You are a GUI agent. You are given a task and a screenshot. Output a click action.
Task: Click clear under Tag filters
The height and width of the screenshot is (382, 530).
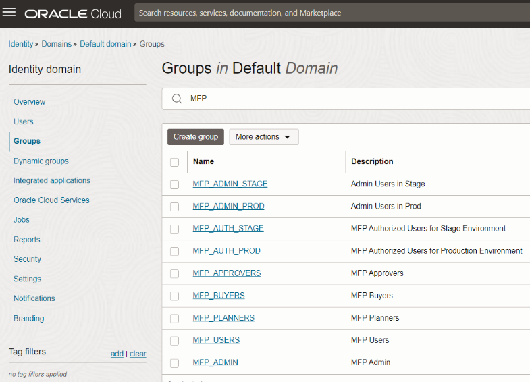[138, 354]
